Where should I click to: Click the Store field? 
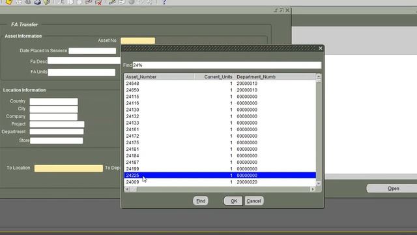[x=57, y=141]
